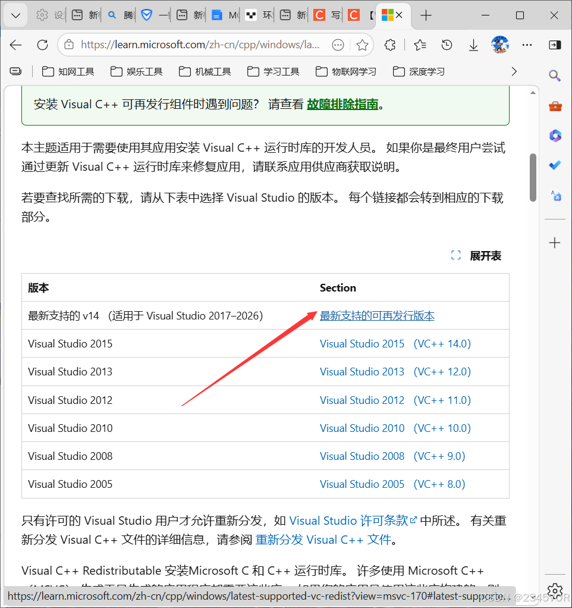
Task: Open browsing history from the toolbar
Action: (x=447, y=45)
